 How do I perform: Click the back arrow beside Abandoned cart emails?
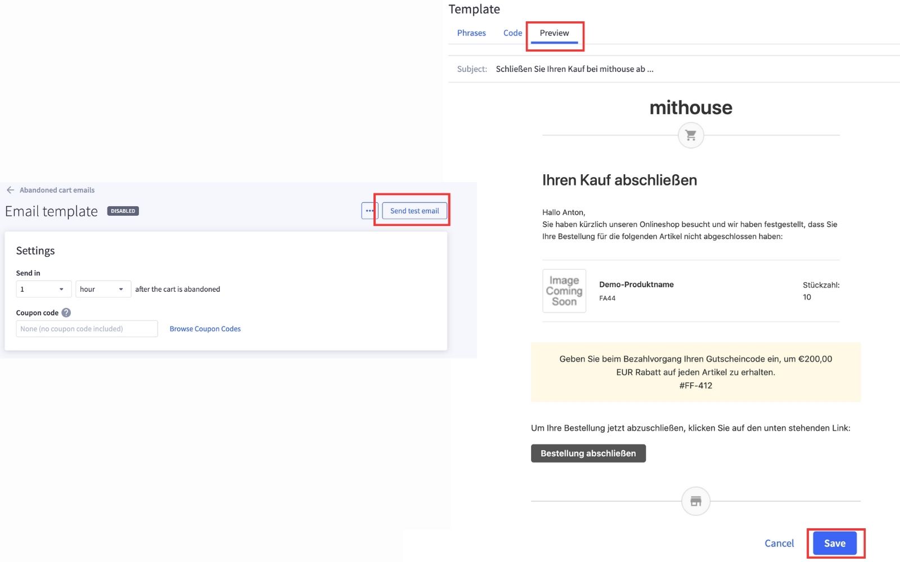pos(10,190)
